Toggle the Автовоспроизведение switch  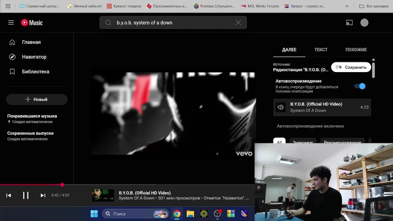pos(360,86)
